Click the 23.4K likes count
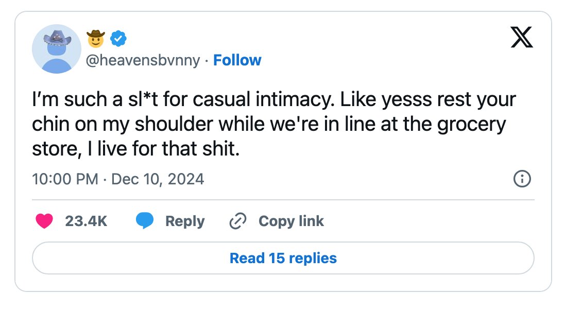Viewport: 565px width, 310px height. pos(86,221)
